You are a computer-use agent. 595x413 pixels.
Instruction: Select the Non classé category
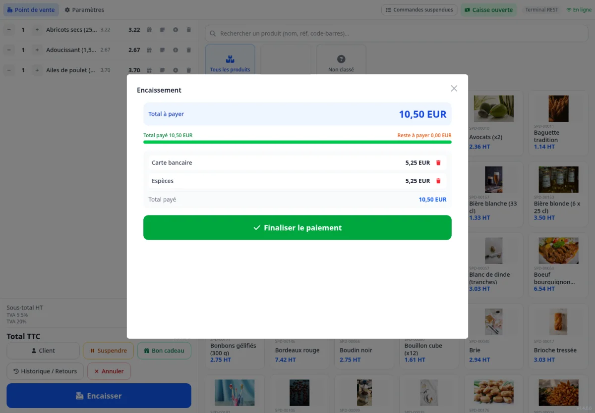(x=341, y=59)
